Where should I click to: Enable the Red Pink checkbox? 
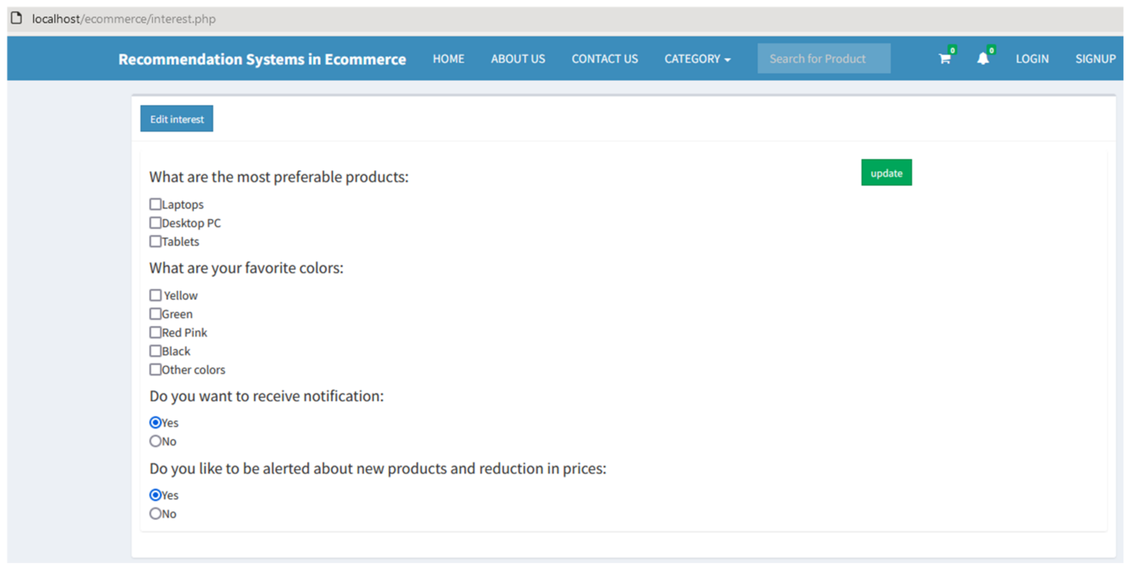point(155,332)
